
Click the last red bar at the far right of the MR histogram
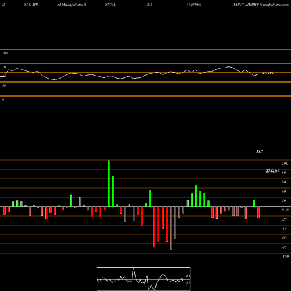[258, 212]
